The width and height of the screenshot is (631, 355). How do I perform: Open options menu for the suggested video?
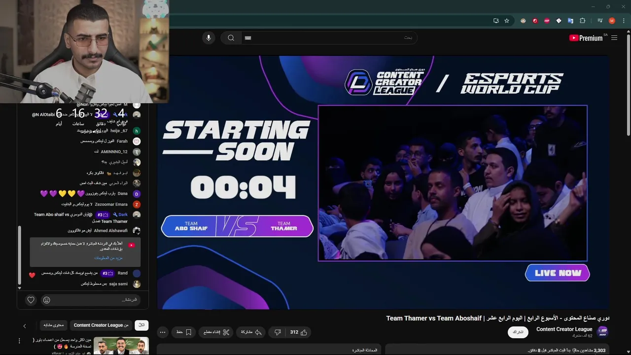(x=19, y=341)
